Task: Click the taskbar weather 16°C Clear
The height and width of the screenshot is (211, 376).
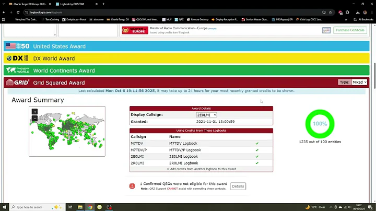Action: click(315, 207)
